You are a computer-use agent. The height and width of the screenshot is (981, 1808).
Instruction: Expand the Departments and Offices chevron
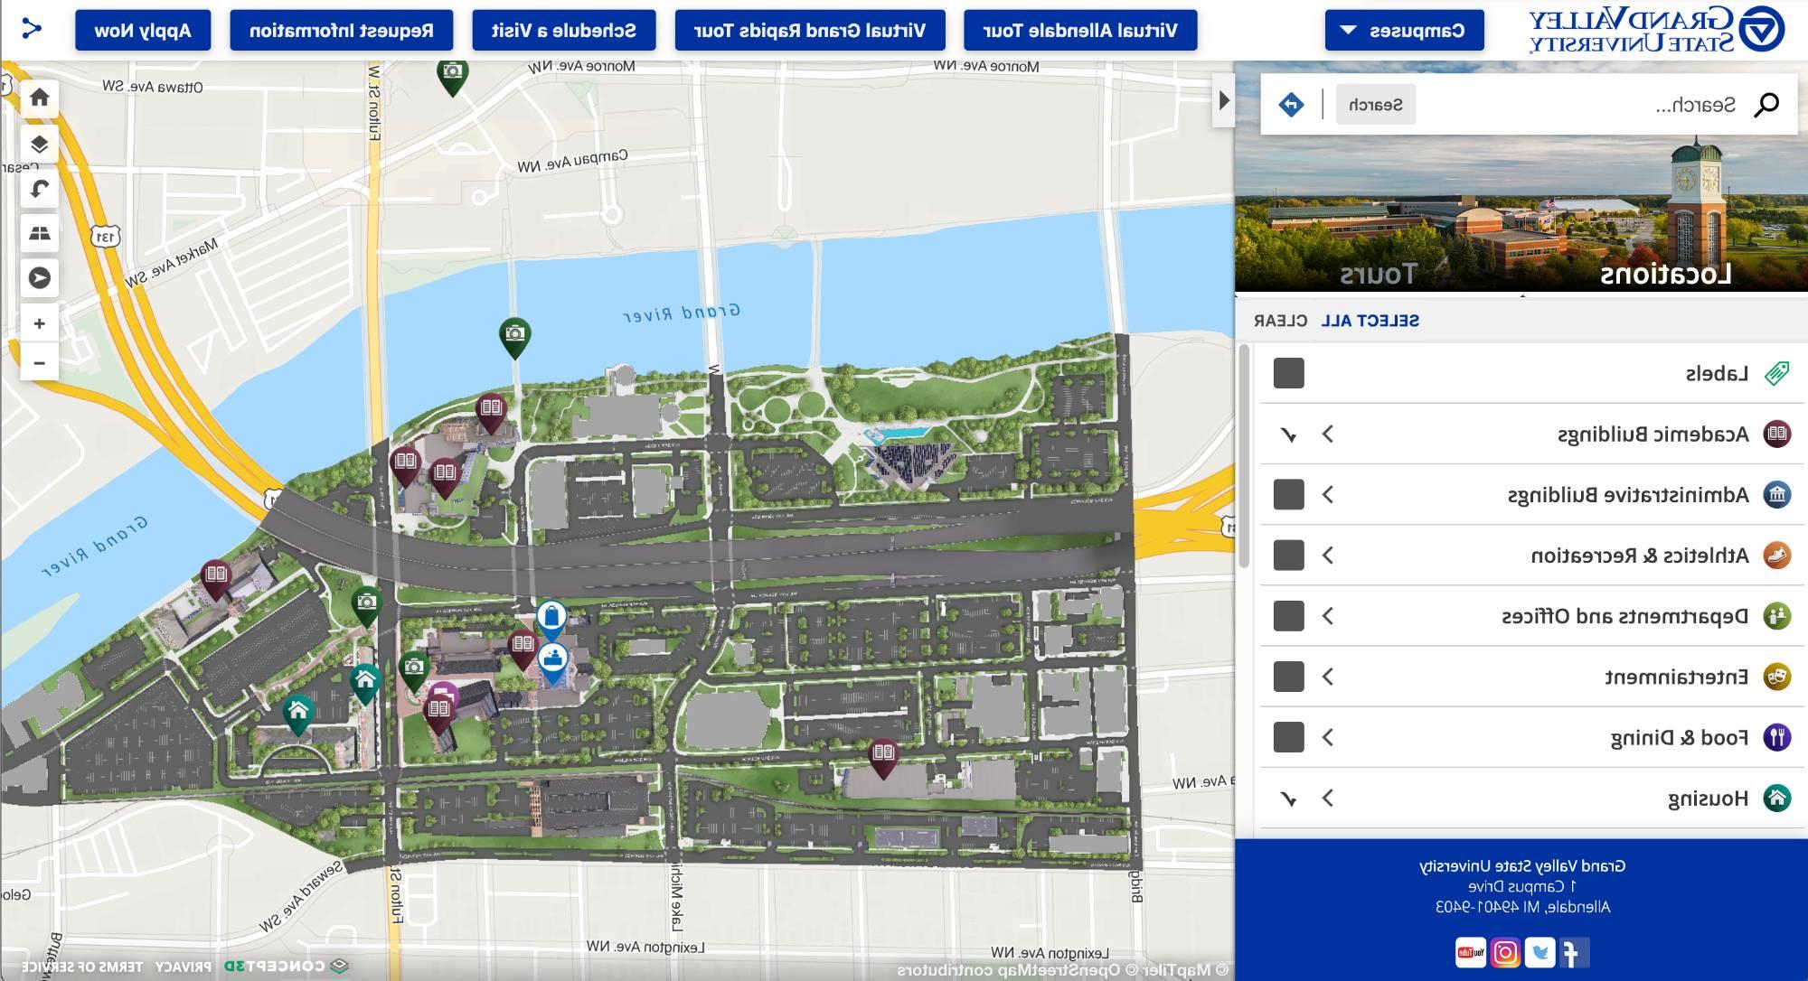[1327, 616]
